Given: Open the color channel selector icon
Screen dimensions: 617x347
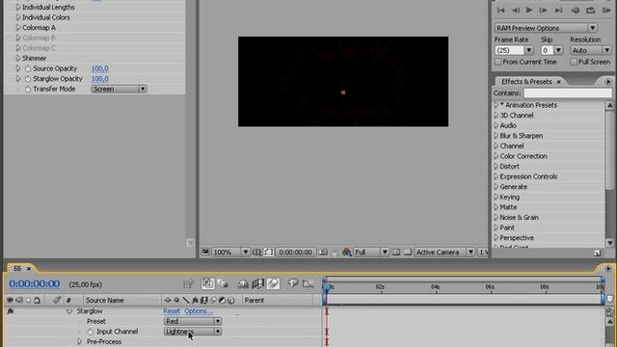Looking at the screenshot, I should pyautogui.click(x=347, y=252).
